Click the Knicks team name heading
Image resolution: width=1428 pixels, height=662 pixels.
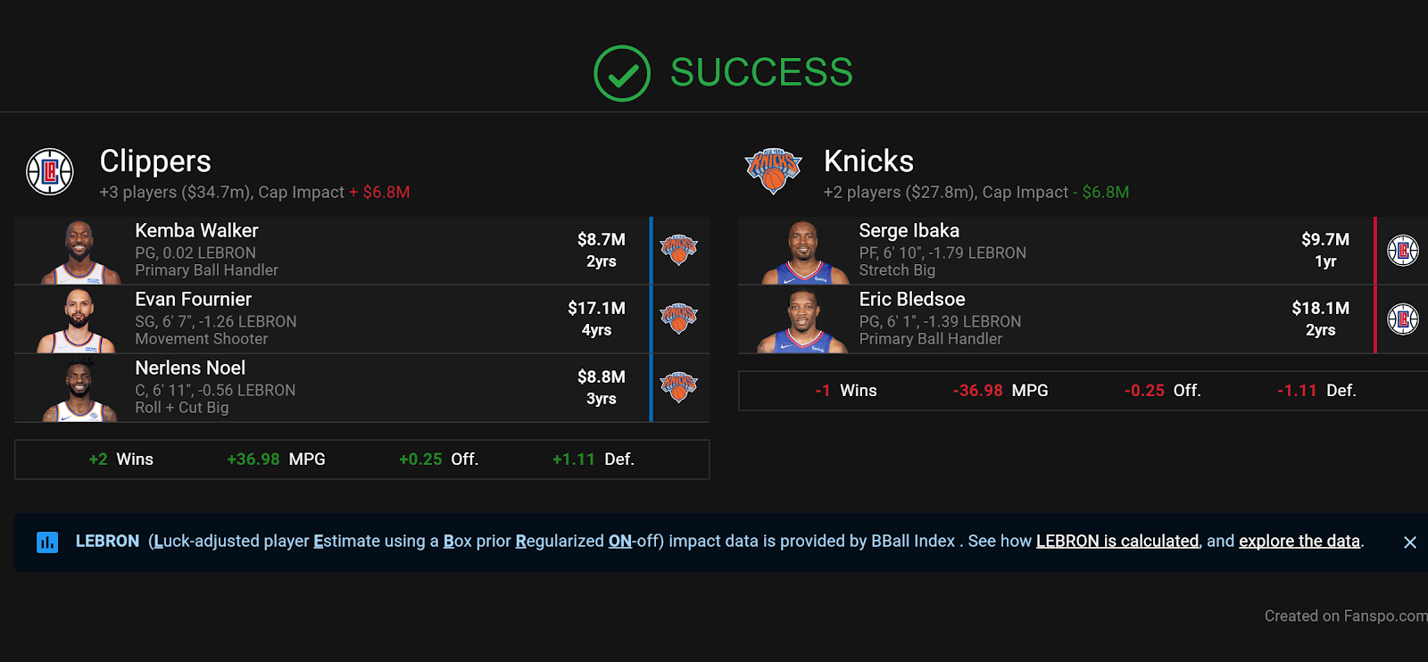[868, 161]
